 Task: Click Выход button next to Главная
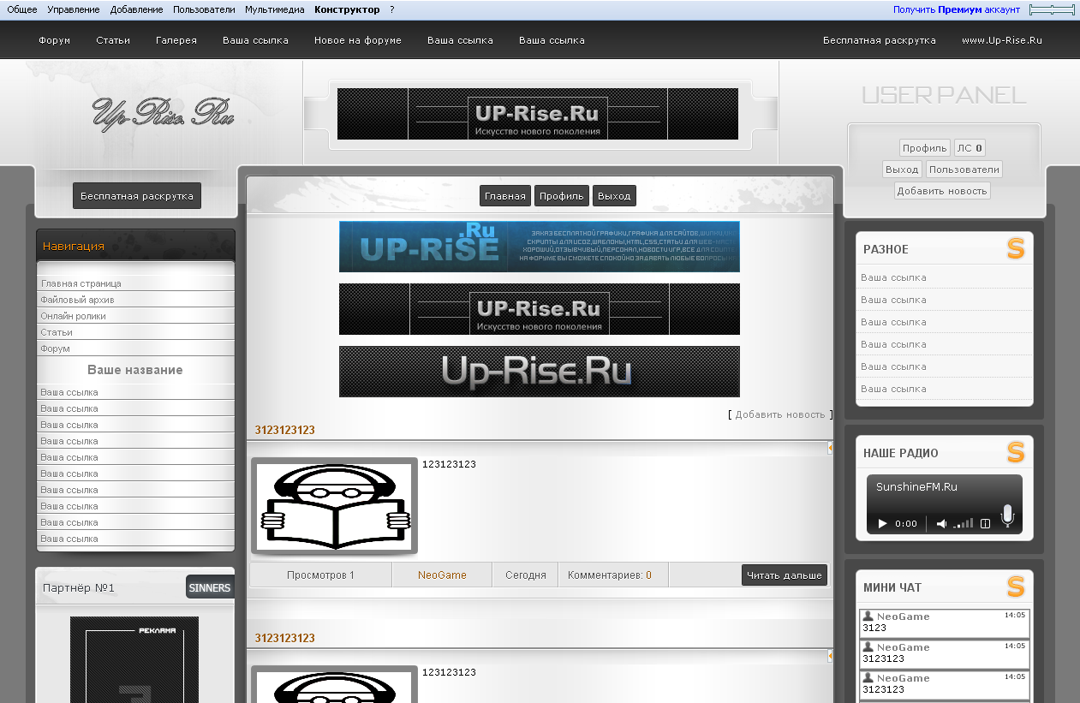(x=614, y=196)
